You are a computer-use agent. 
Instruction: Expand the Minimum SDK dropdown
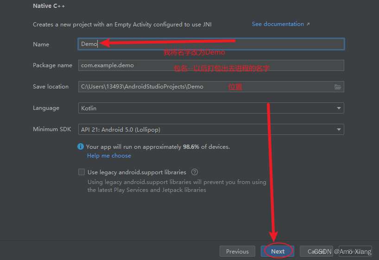211,130
